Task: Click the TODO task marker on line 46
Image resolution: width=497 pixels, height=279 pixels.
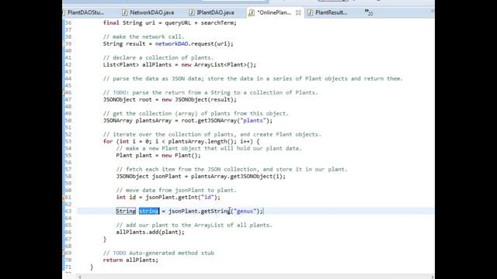Action: point(64,93)
